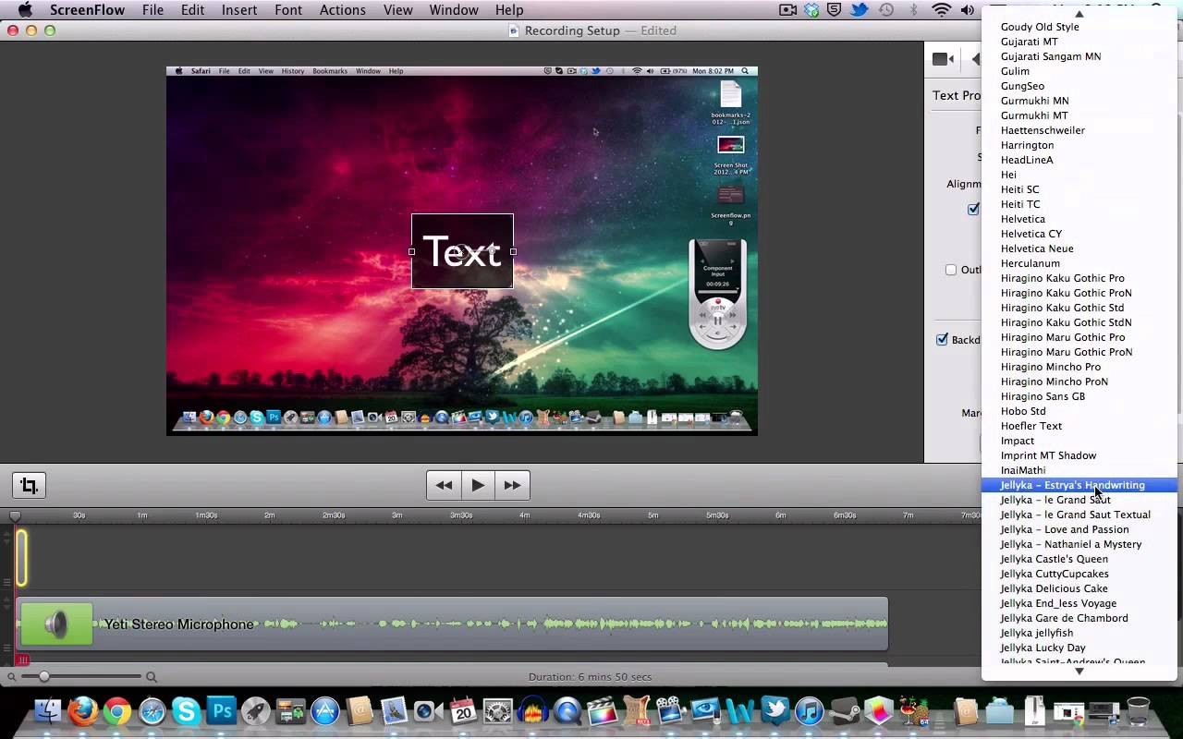
Task: Open iTunes from the Dock
Action: tap(810, 711)
